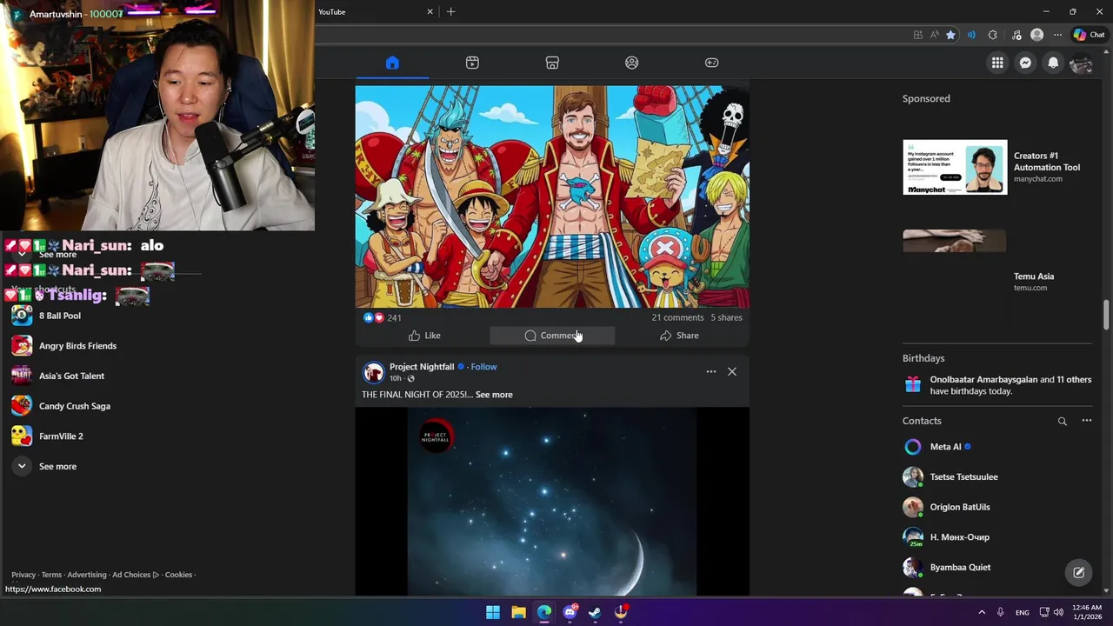1113x626 pixels.
Task: Click the Project Nightfall profile picture
Action: 374,373
